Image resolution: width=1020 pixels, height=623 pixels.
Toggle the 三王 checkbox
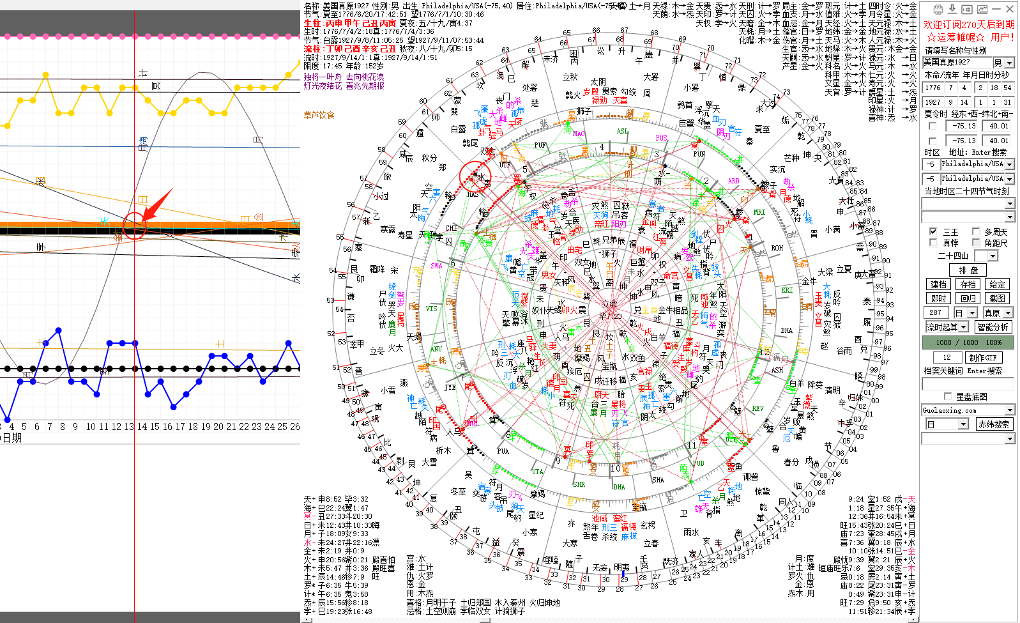click(x=933, y=232)
